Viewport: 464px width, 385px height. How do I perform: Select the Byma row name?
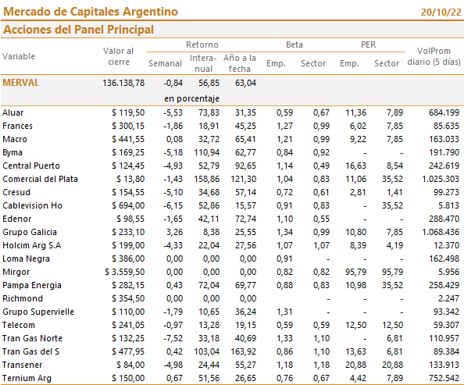click(x=12, y=153)
